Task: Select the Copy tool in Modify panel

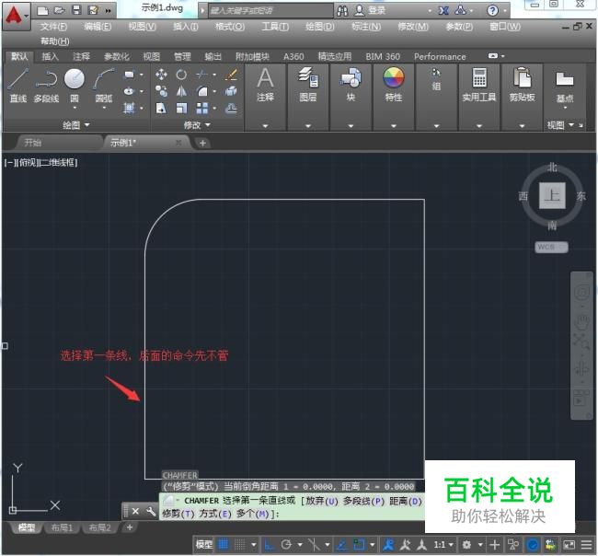Action: pyautogui.click(x=161, y=91)
